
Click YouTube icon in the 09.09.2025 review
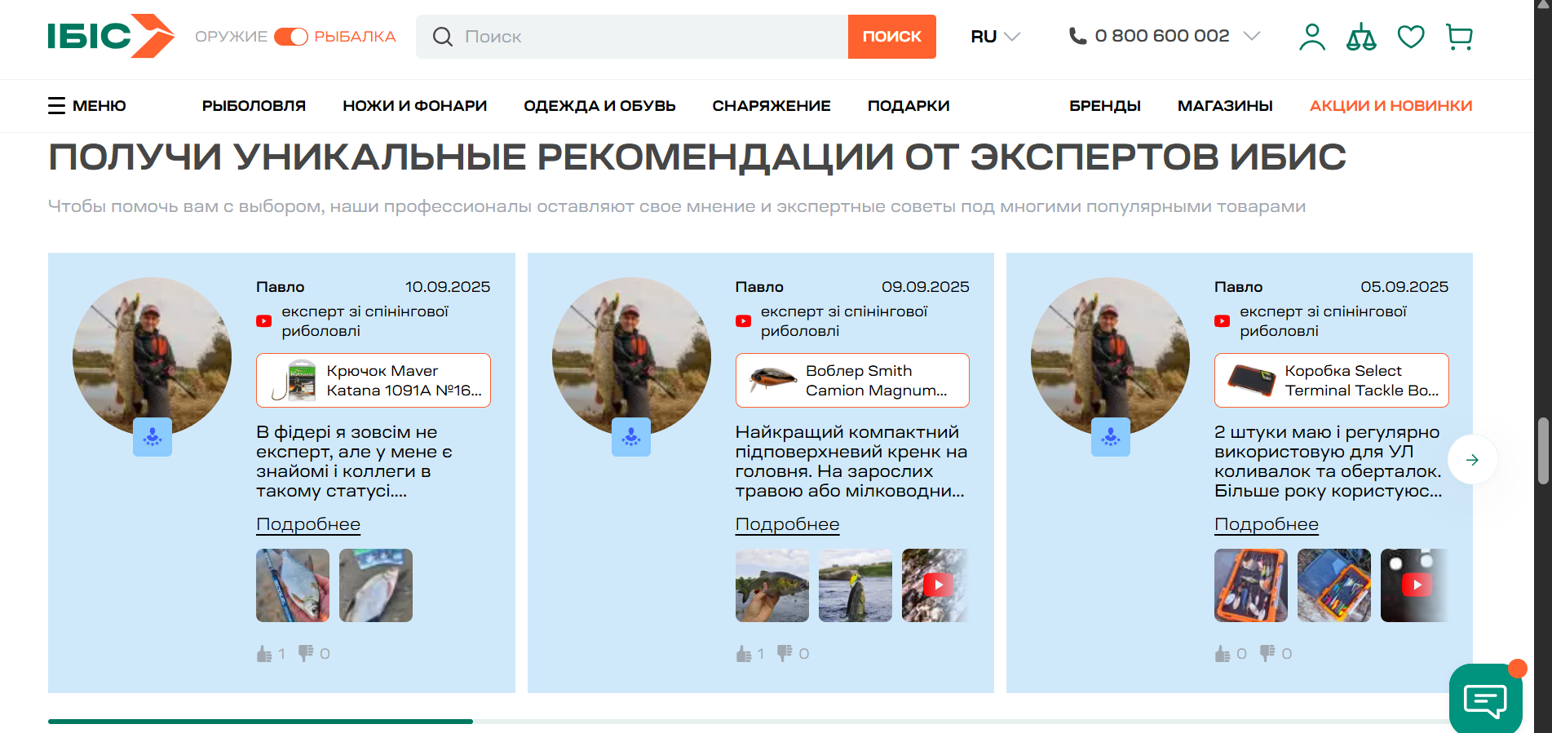(743, 321)
